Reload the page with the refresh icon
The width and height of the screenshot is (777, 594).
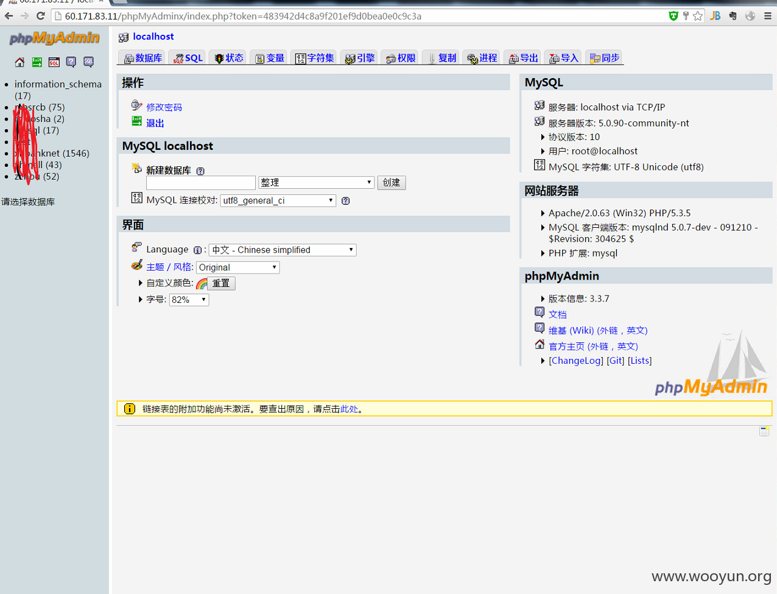41,16
